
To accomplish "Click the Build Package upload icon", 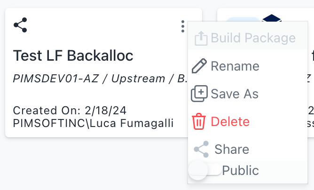I will click(201, 38).
